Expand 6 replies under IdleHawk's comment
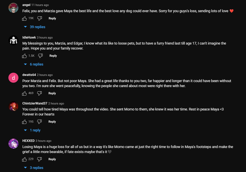This screenshot has height=172, width=246. [x=36, y=64]
